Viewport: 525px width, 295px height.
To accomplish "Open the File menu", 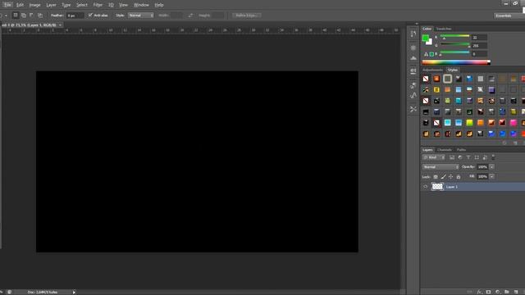I will (7, 5).
